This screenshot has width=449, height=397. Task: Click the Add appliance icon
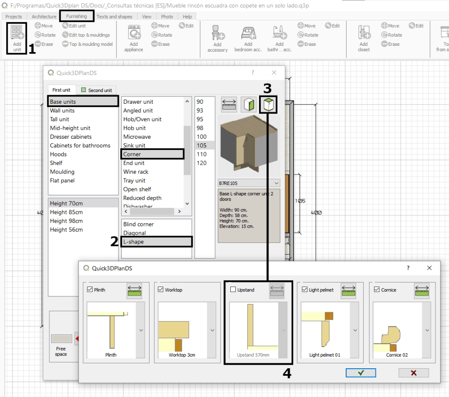pyautogui.click(x=134, y=32)
